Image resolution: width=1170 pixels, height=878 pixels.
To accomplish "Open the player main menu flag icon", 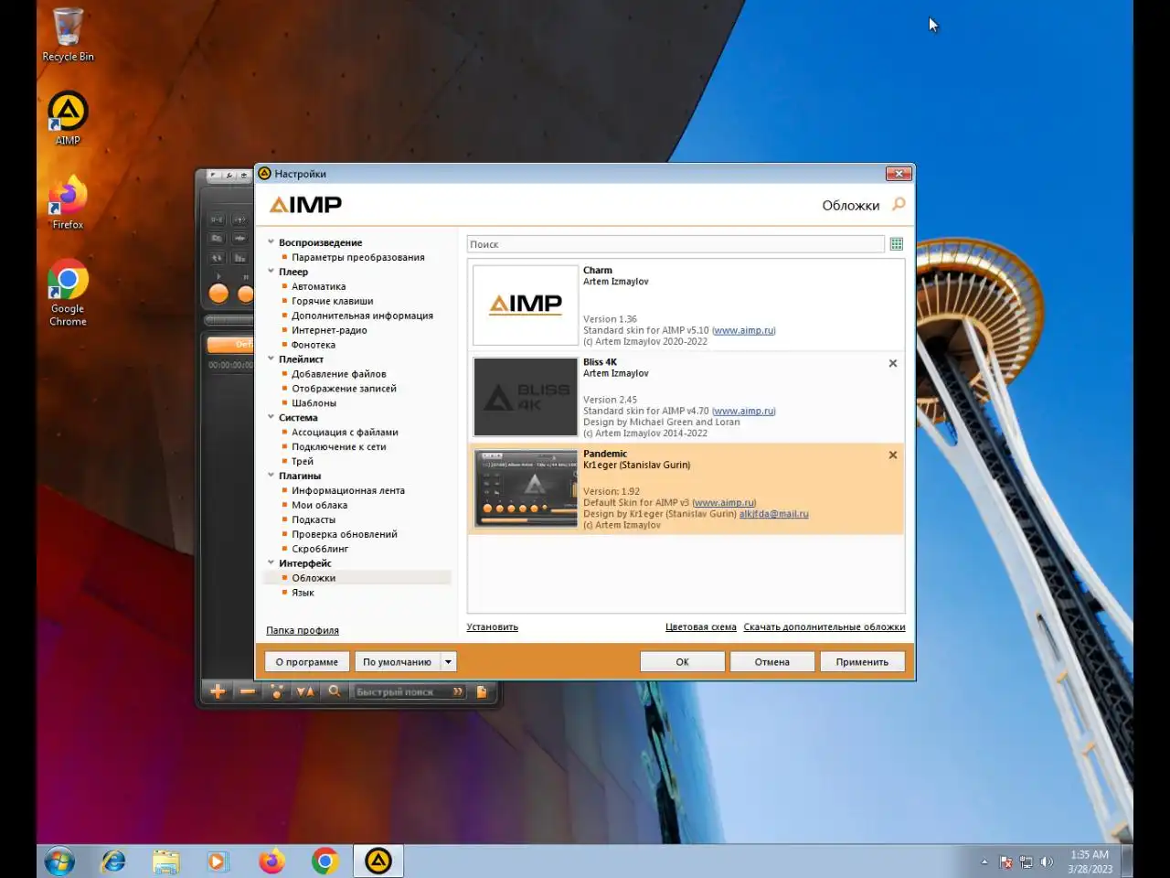I will click(213, 176).
